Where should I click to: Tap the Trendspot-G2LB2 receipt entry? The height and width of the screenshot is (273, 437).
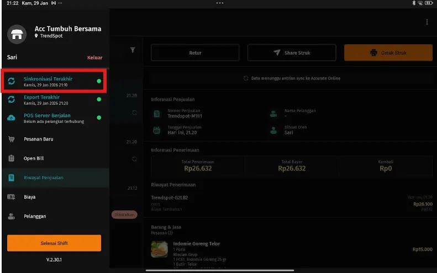tap(170, 197)
